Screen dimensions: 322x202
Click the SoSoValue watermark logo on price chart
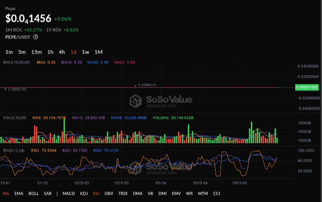point(154,101)
